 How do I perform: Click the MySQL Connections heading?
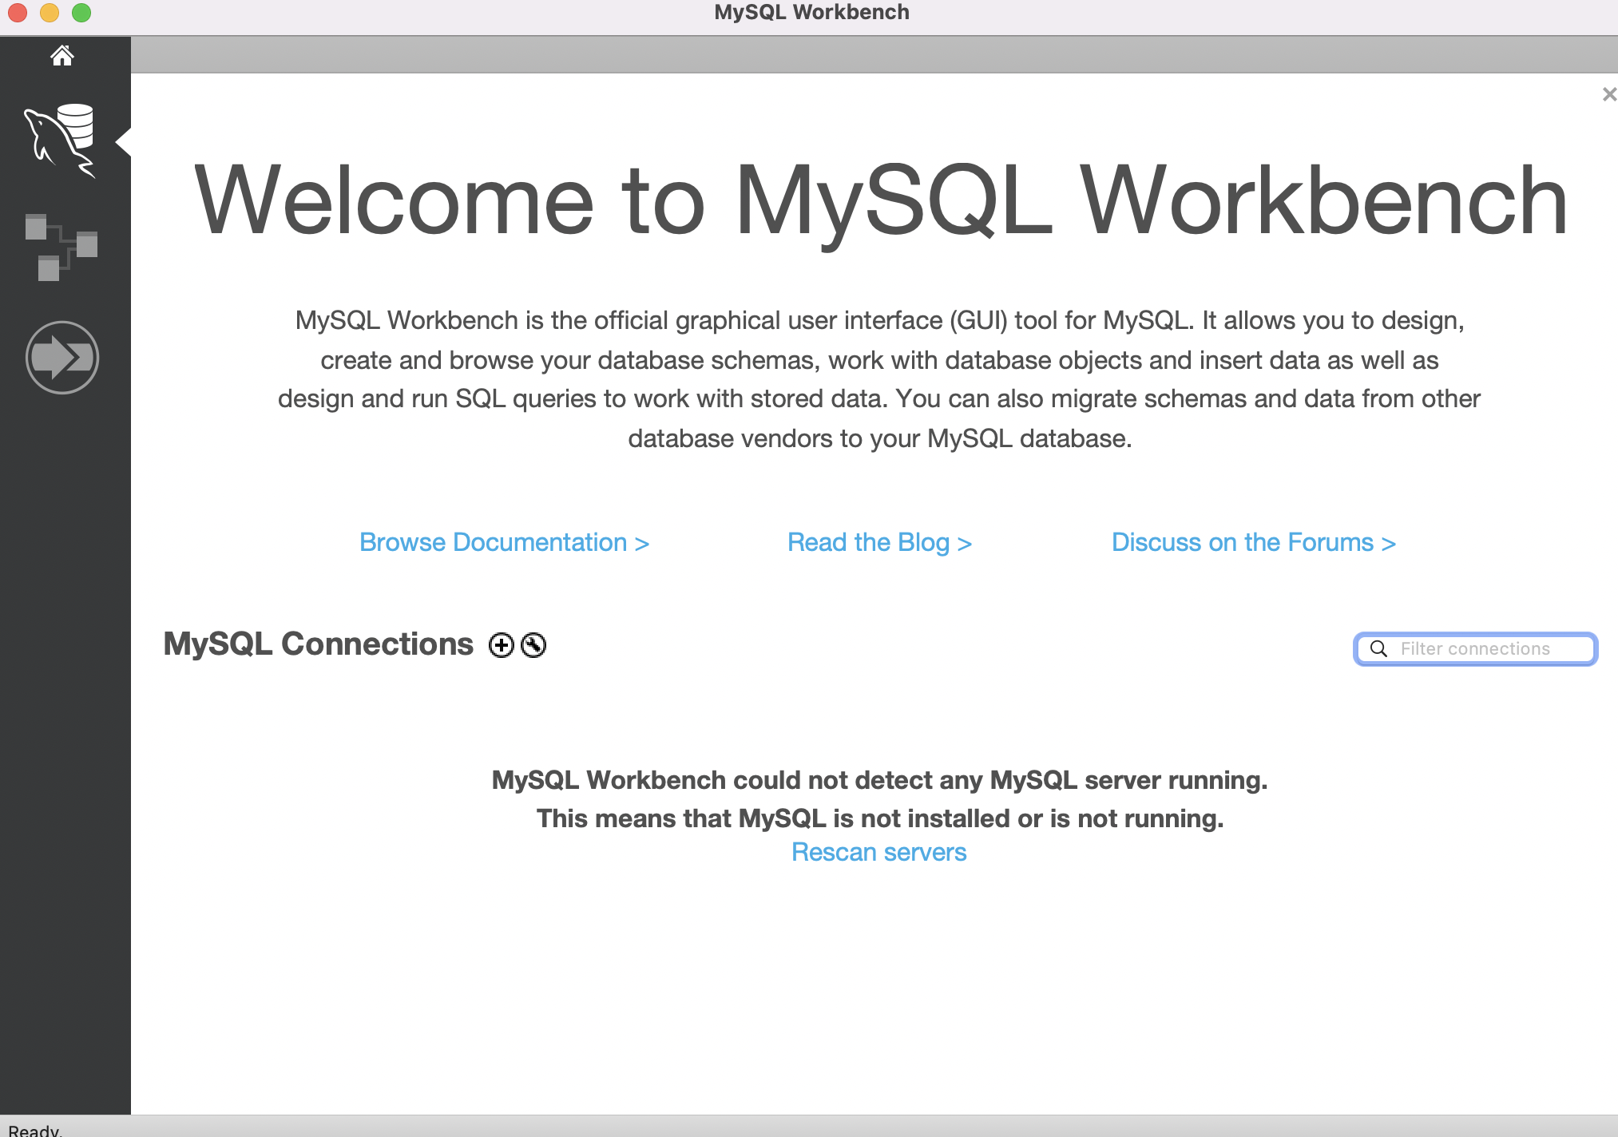coord(318,644)
